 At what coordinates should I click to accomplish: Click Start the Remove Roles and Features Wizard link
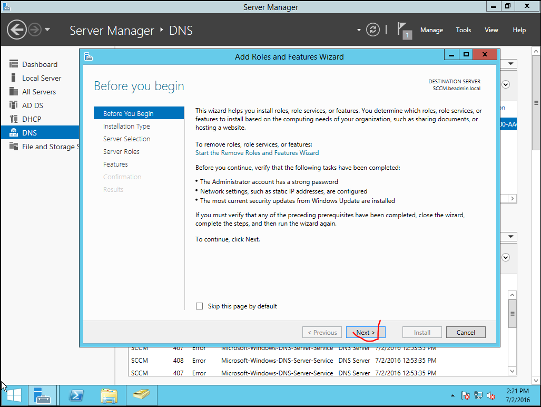coord(257,152)
